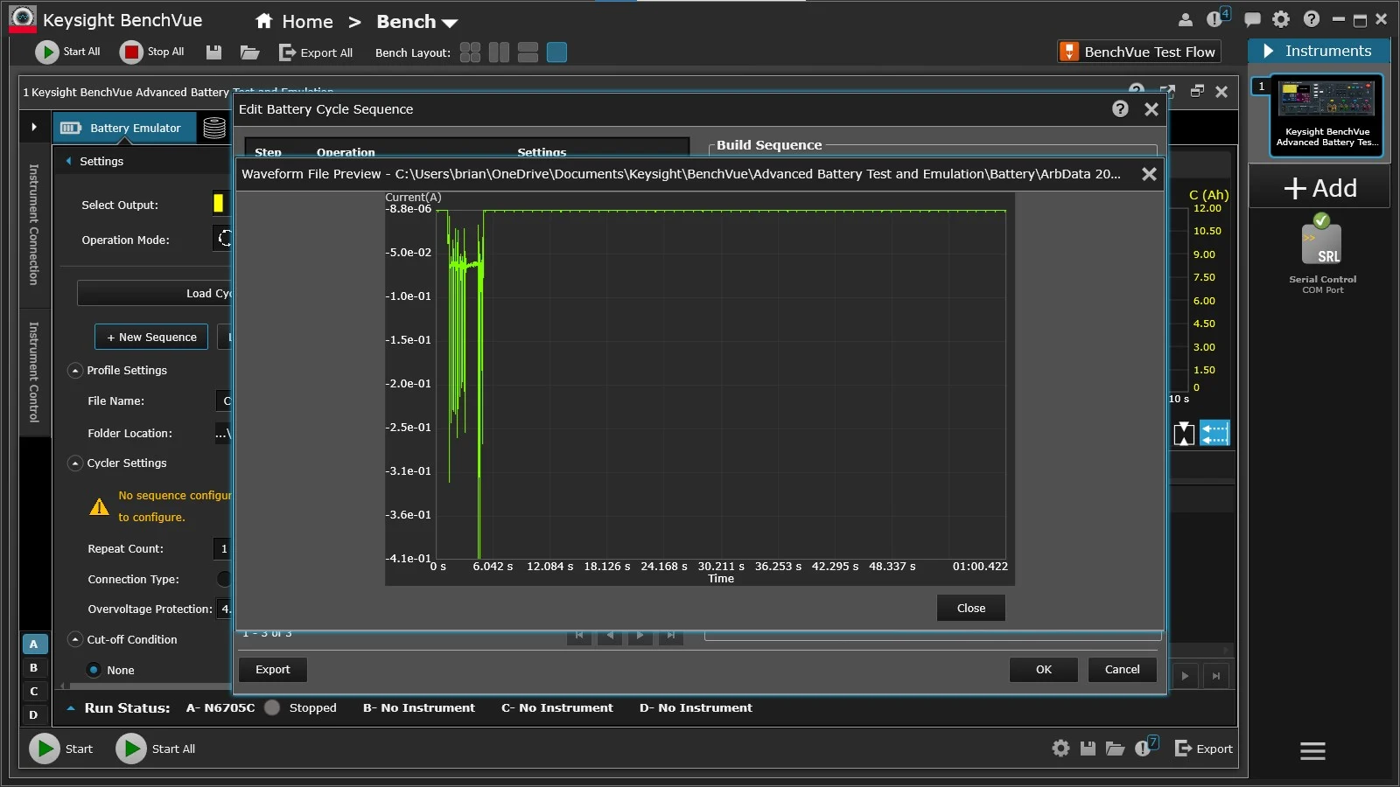Select Keysight BenchVue Advanced Battery thumbnail
Viewport: 1400px width, 787px height.
click(1326, 115)
